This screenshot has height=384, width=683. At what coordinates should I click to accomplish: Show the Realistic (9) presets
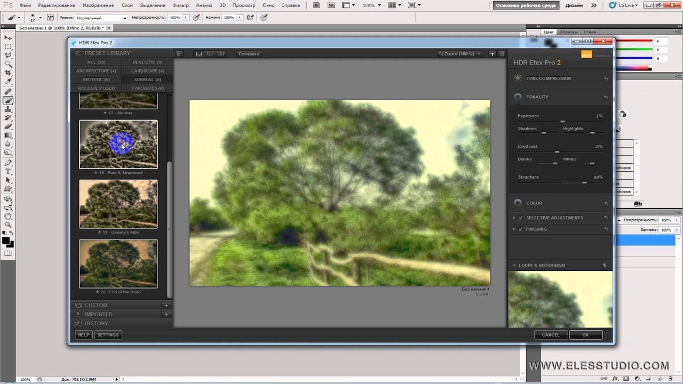pyautogui.click(x=148, y=62)
